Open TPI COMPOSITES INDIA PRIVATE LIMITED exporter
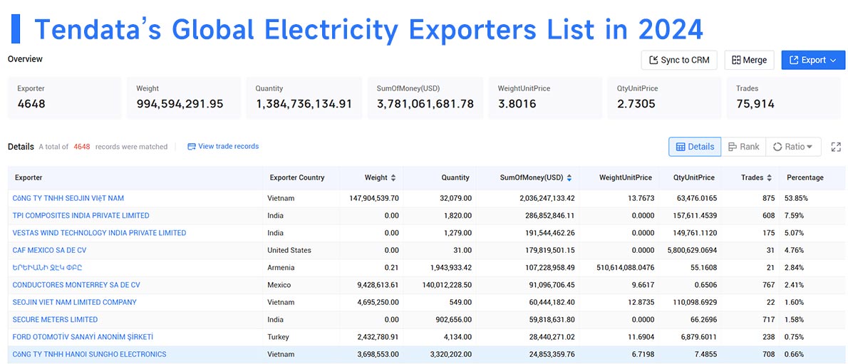Image resolution: width=848 pixels, height=364 pixels. (81, 216)
